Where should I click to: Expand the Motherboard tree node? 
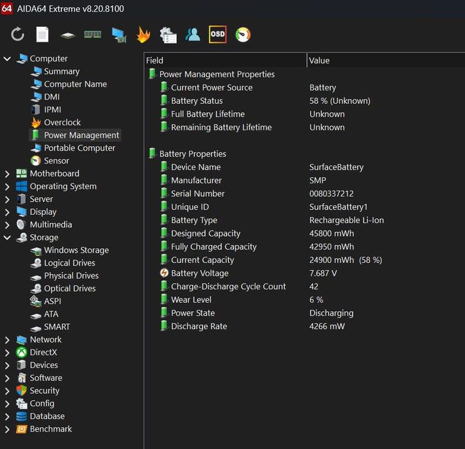point(7,174)
